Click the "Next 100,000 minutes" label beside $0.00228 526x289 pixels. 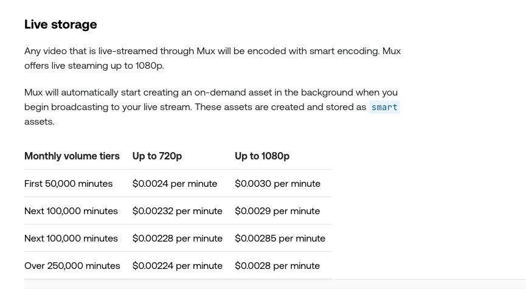pyautogui.click(x=71, y=238)
